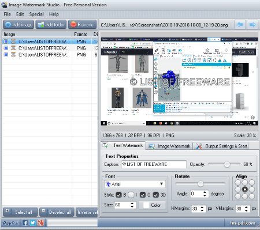The image size is (260, 230).
Task: Increase HMargins value with up arrow
Action: 202,207
